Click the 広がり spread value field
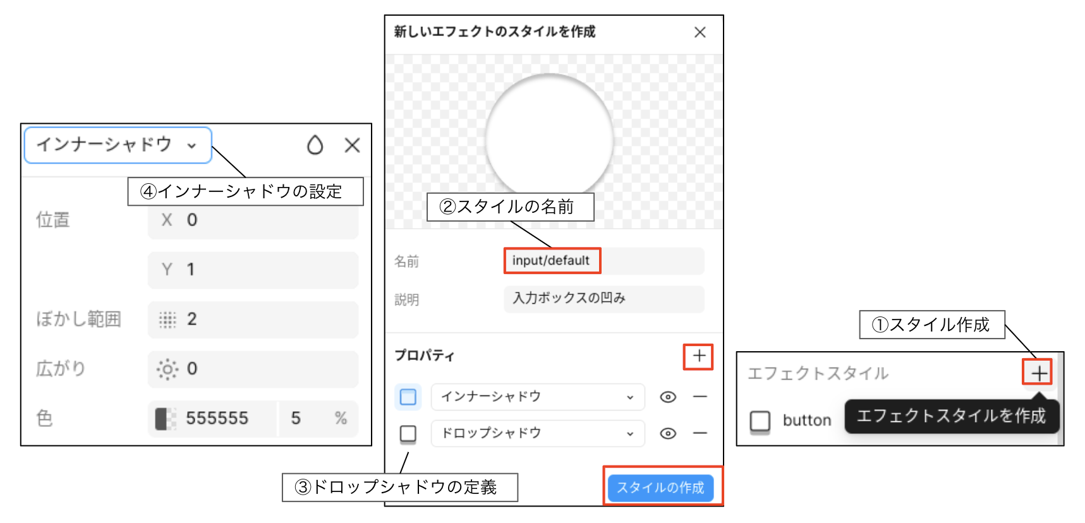The width and height of the screenshot is (1085, 523). pyautogui.click(x=253, y=369)
